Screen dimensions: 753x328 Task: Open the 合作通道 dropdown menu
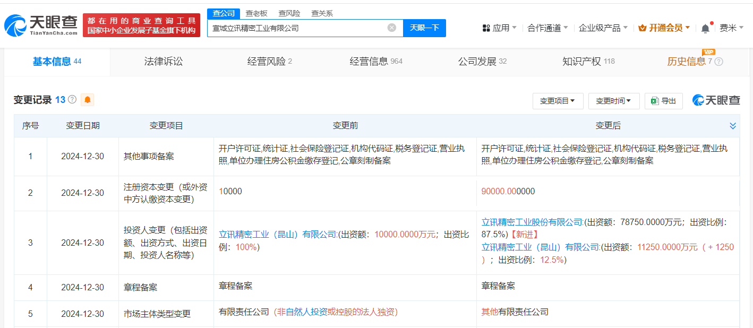coord(547,28)
